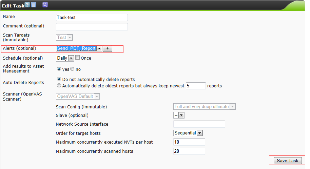310x169 pixels.
Task: Click the Name field containing Task-test
Action: (x=92, y=18)
